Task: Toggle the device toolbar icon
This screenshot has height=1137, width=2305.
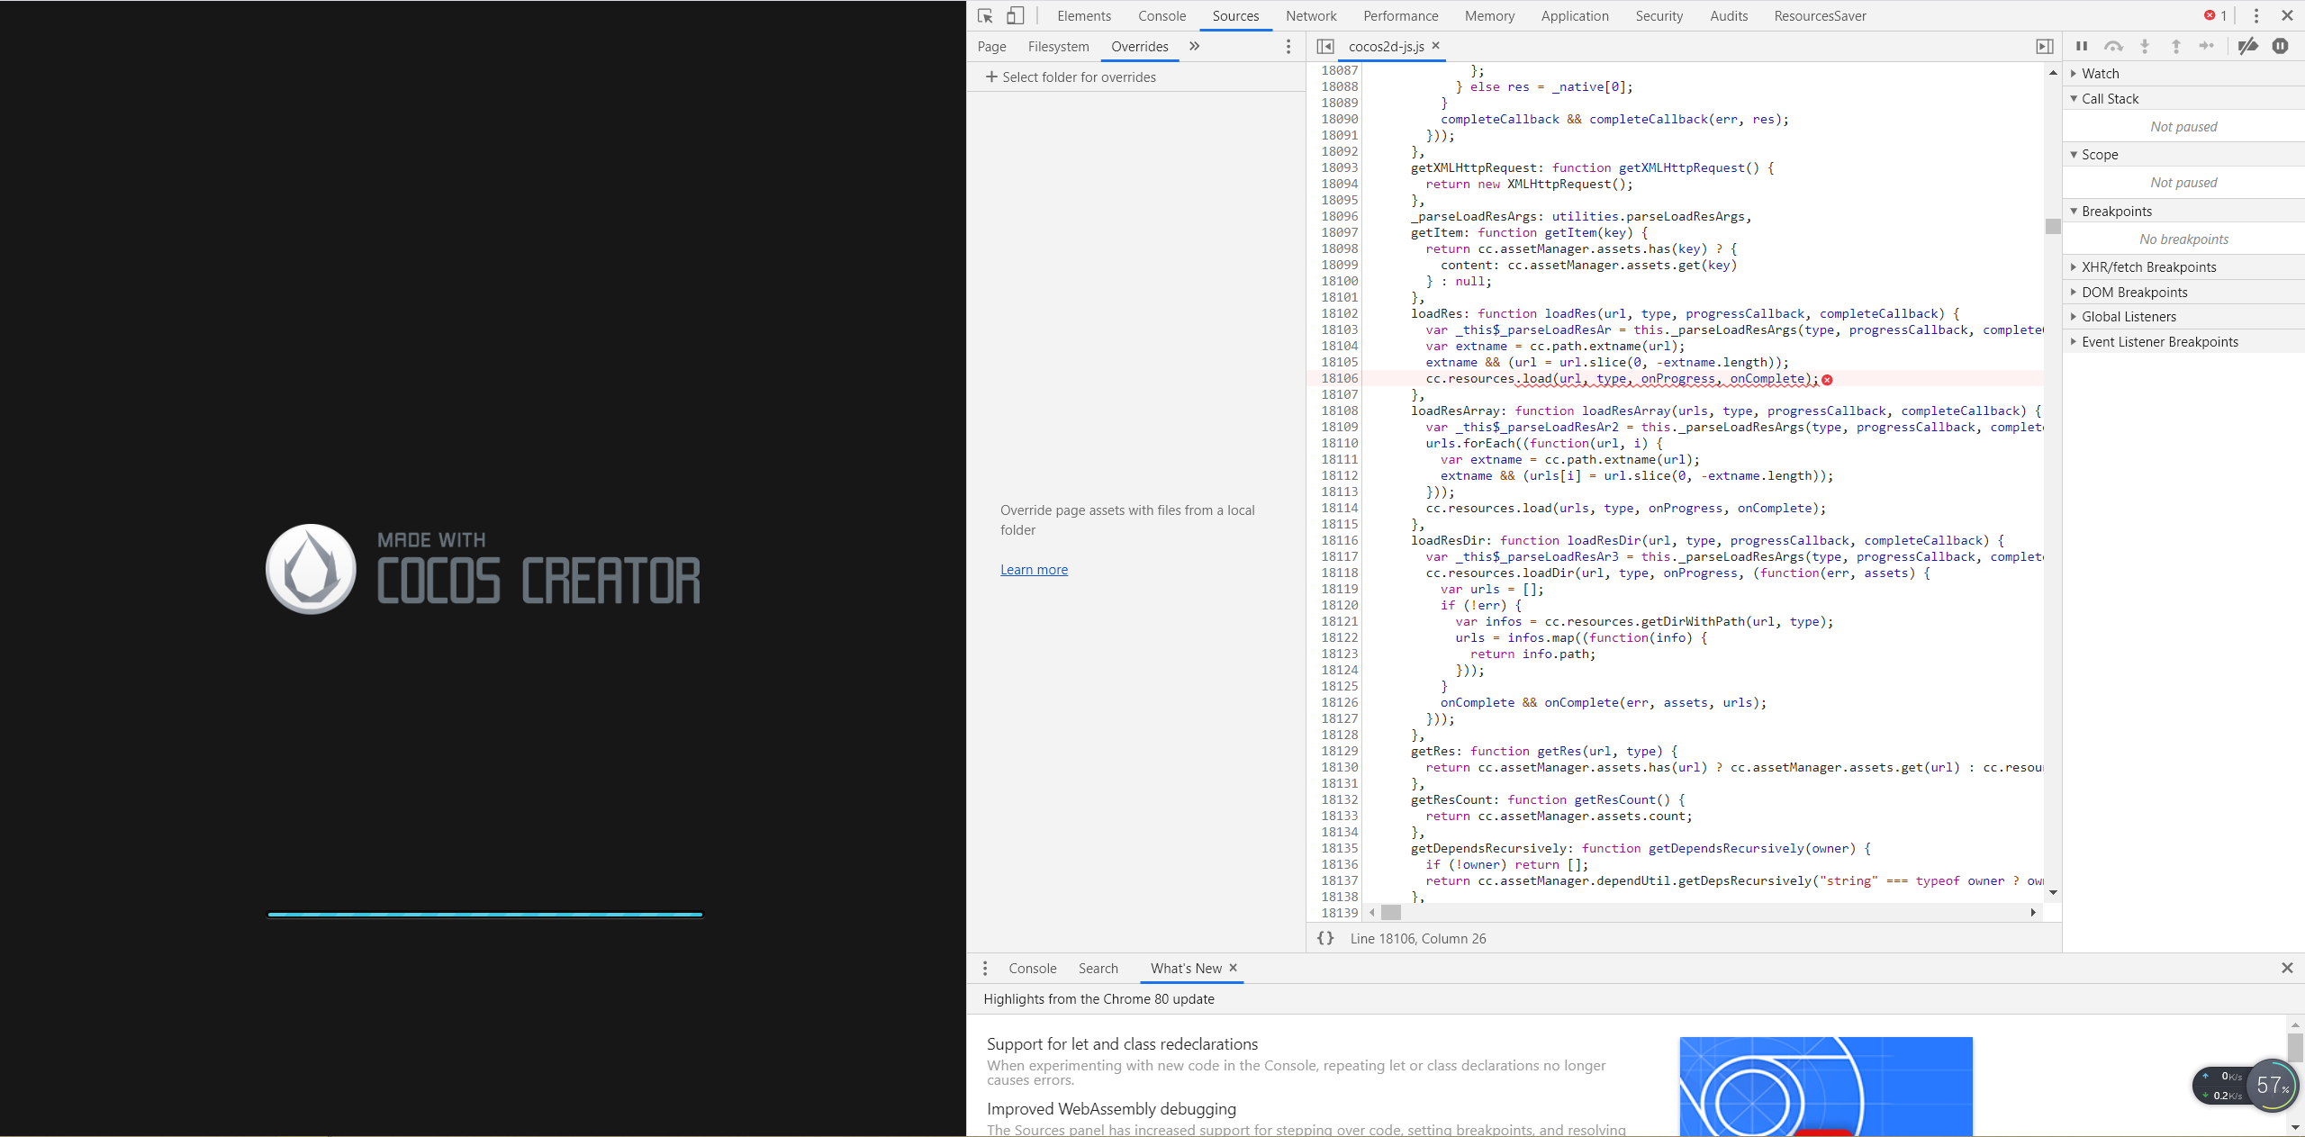Action: tap(1015, 16)
